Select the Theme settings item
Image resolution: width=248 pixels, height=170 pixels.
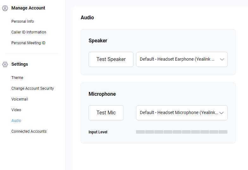[x=17, y=78]
